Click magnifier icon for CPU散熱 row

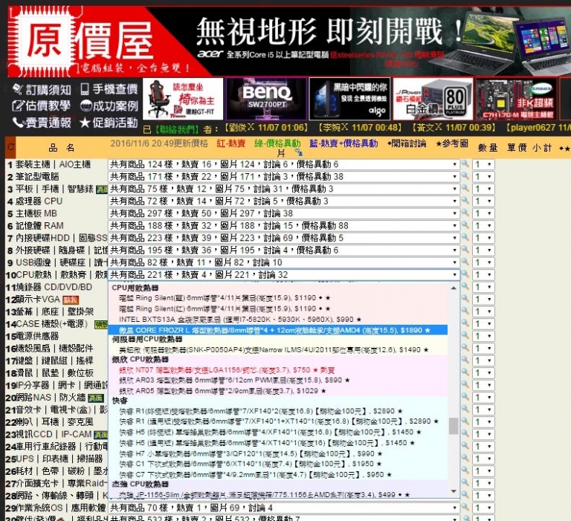click(465, 274)
